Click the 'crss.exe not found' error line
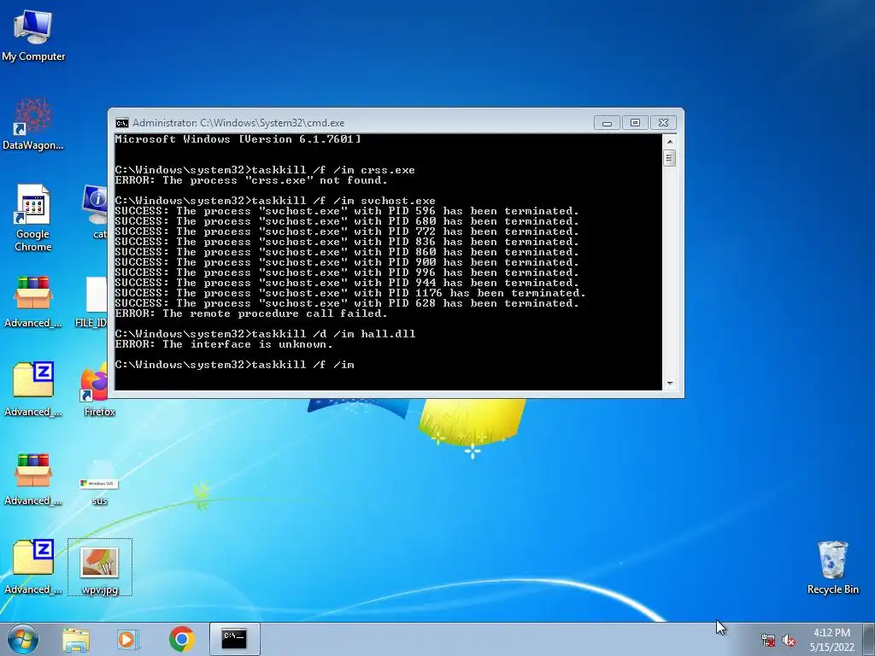This screenshot has width=875, height=656. pyautogui.click(x=251, y=180)
